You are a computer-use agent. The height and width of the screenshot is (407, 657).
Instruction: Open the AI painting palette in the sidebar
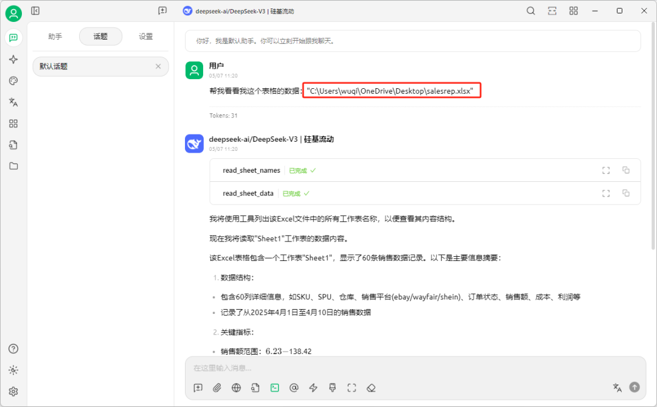pyautogui.click(x=13, y=80)
